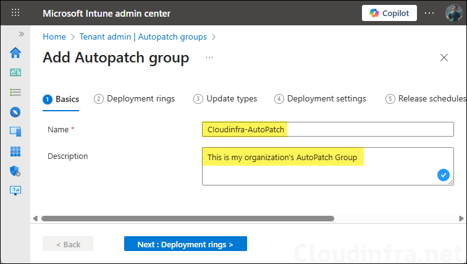Image resolution: width=467 pixels, height=264 pixels.
Task: Open the Reports monitor icon in sidebar
Action: coord(15,190)
